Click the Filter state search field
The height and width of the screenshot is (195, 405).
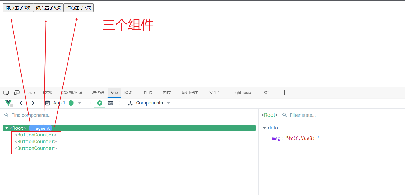click(304, 115)
